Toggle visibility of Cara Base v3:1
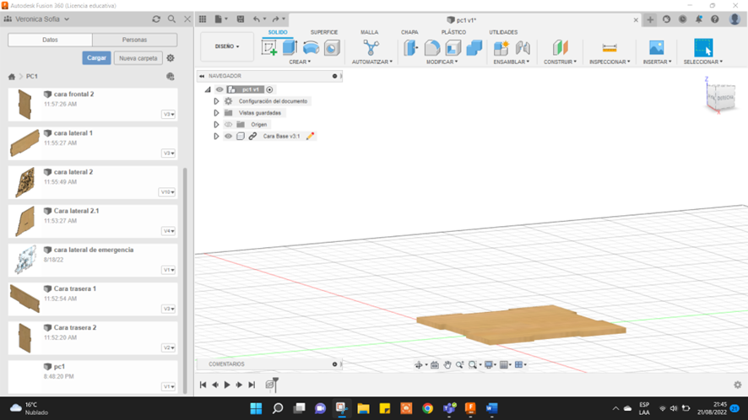The height and width of the screenshot is (420, 748). coord(229,137)
